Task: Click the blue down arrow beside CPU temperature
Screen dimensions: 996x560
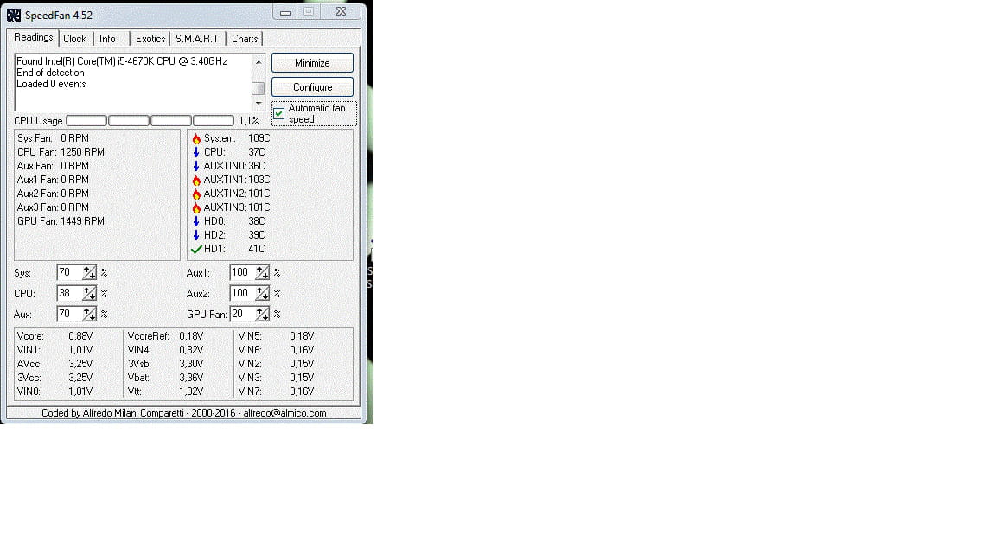Action: pos(196,152)
